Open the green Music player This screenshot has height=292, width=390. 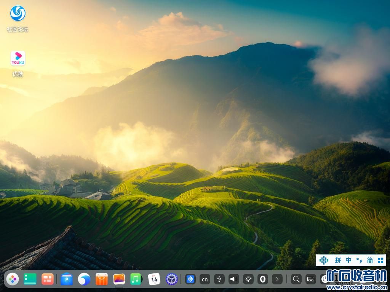tap(136, 279)
